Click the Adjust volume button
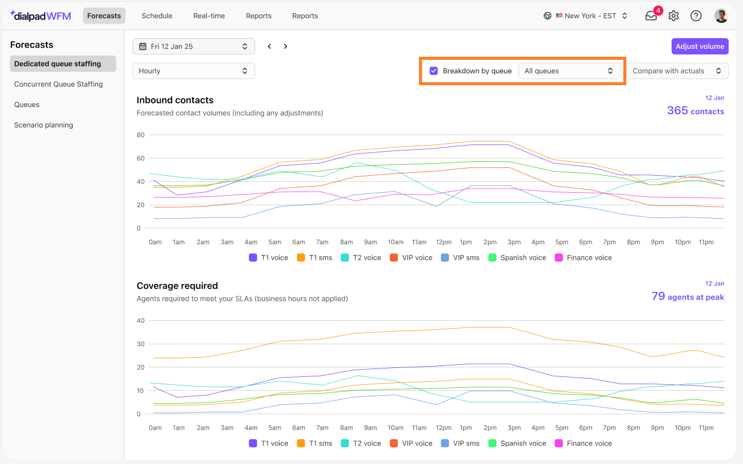Image resolution: width=743 pixels, height=464 pixels. (x=699, y=47)
